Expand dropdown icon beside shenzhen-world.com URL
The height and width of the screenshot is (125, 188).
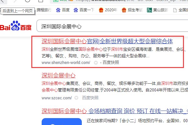coord(96,63)
